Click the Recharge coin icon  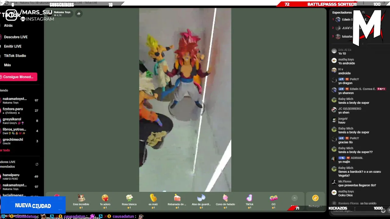[x=315, y=198]
